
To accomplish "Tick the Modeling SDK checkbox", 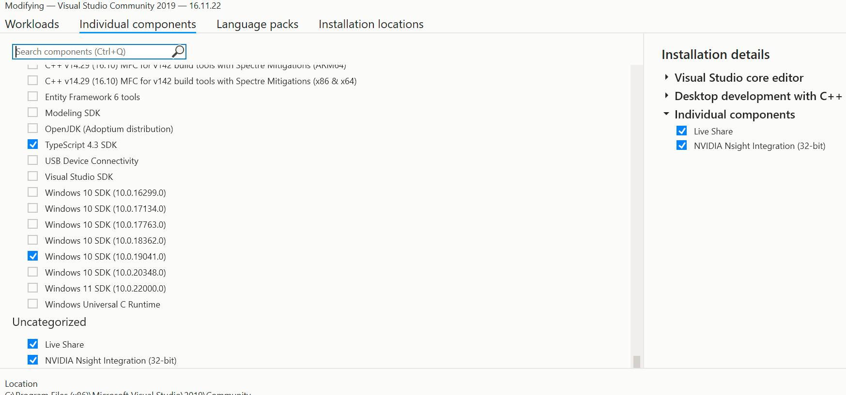I will pyautogui.click(x=33, y=112).
